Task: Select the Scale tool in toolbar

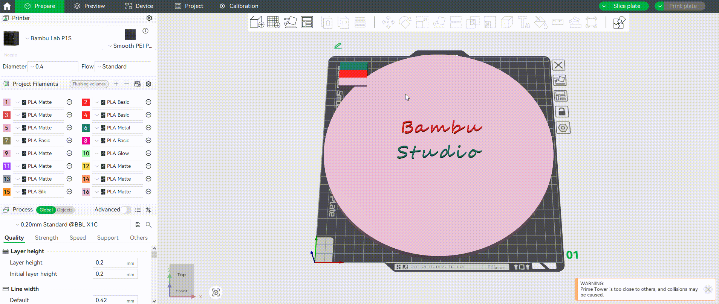Action: [422, 22]
